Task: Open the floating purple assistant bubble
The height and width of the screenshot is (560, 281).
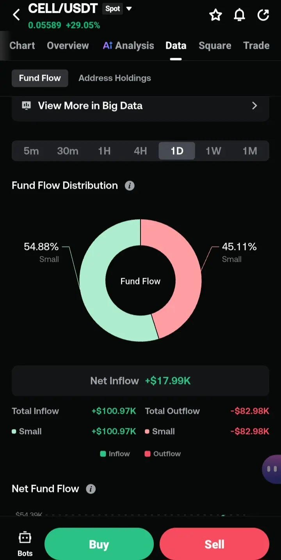Action: point(272,469)
